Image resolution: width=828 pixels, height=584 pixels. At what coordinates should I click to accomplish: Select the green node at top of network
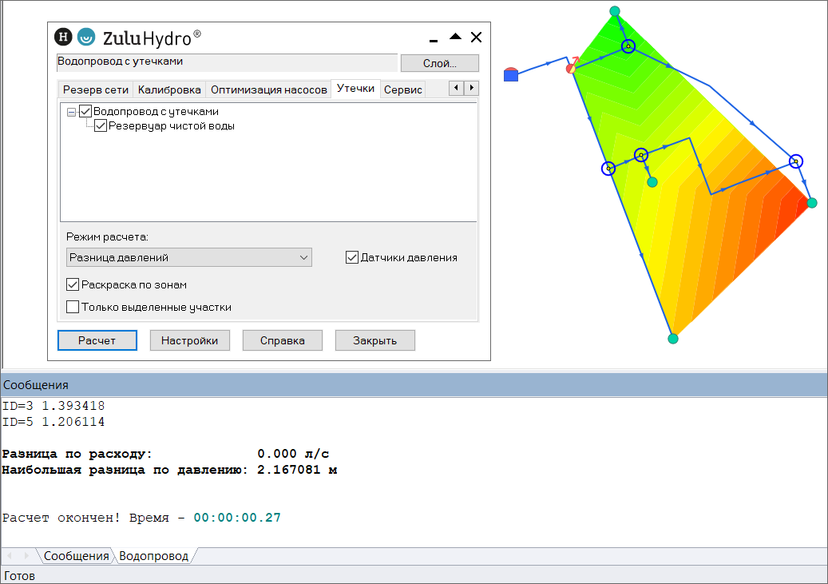[615, 10]
